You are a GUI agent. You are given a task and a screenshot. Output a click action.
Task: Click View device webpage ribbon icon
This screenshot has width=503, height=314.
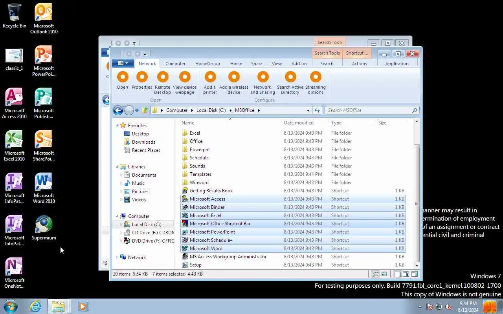(185, 77)
